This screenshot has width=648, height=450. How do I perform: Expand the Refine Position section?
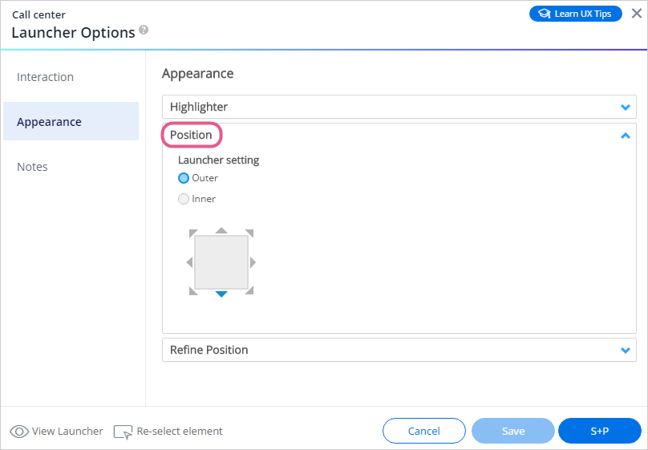click(x=399, y=350)
